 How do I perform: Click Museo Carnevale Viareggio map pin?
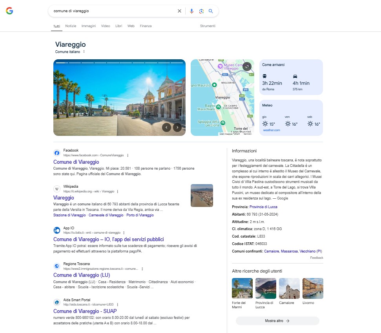[220, 66]
